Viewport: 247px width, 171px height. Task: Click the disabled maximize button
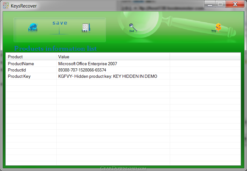pos(221,4)
